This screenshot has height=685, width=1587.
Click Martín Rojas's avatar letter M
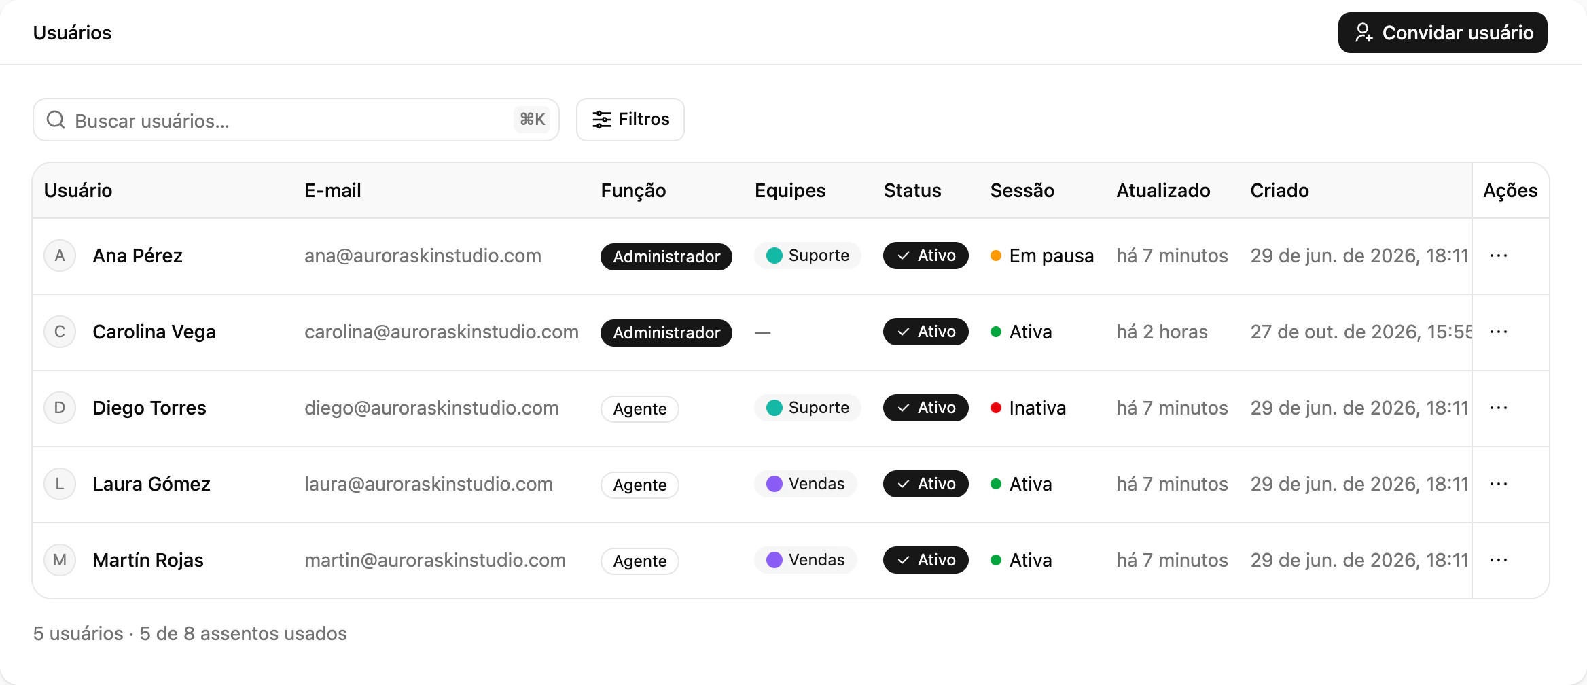click(x=60, y=560)
